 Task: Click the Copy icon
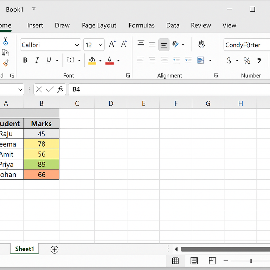(x=5, y=53)
